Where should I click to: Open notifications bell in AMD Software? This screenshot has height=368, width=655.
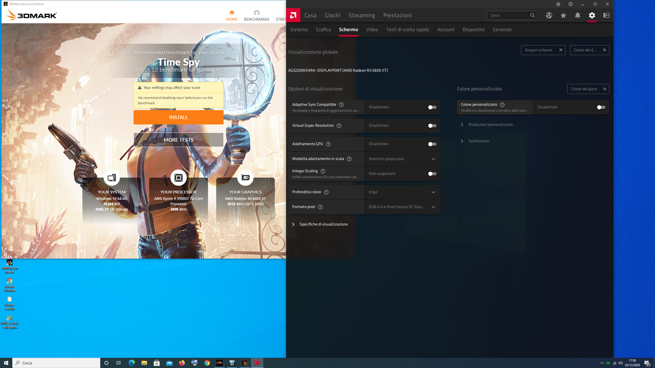578,15
